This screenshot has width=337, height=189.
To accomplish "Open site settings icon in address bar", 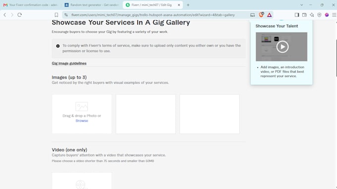I will tap(66, 15).
